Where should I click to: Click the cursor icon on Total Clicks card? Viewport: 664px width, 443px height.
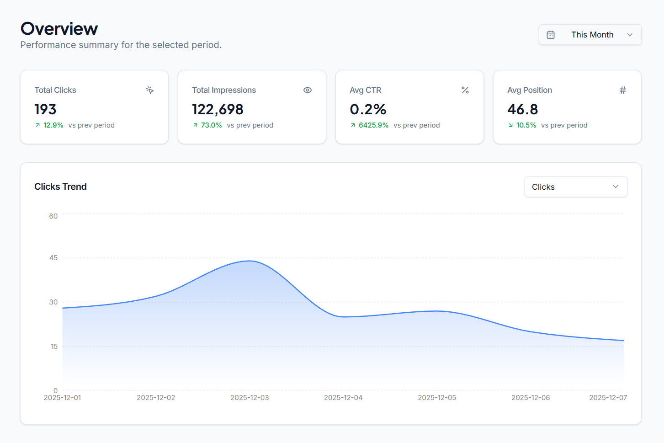pyautogui.click(x=149, y=90)
